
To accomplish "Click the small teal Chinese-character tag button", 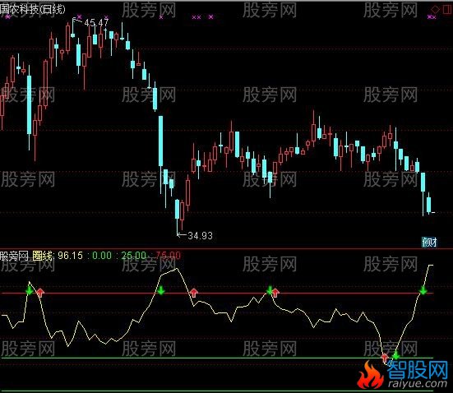I will 429,243.
